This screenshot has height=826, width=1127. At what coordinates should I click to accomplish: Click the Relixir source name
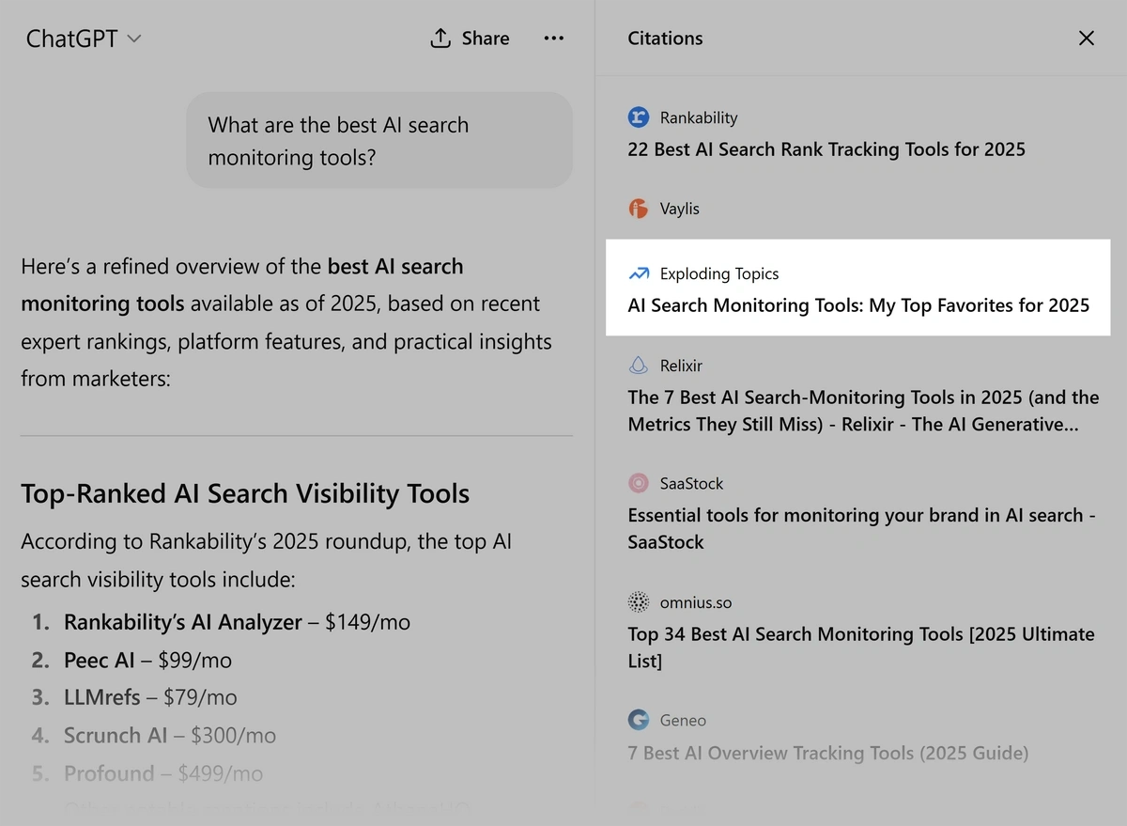point(681,366)
